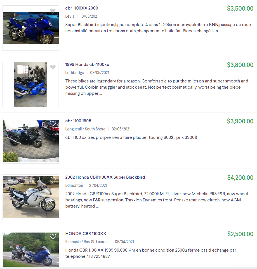View roadside bikes photo from Rimouski listing
This screenshot has height=269, width=257.
point(31,250)
